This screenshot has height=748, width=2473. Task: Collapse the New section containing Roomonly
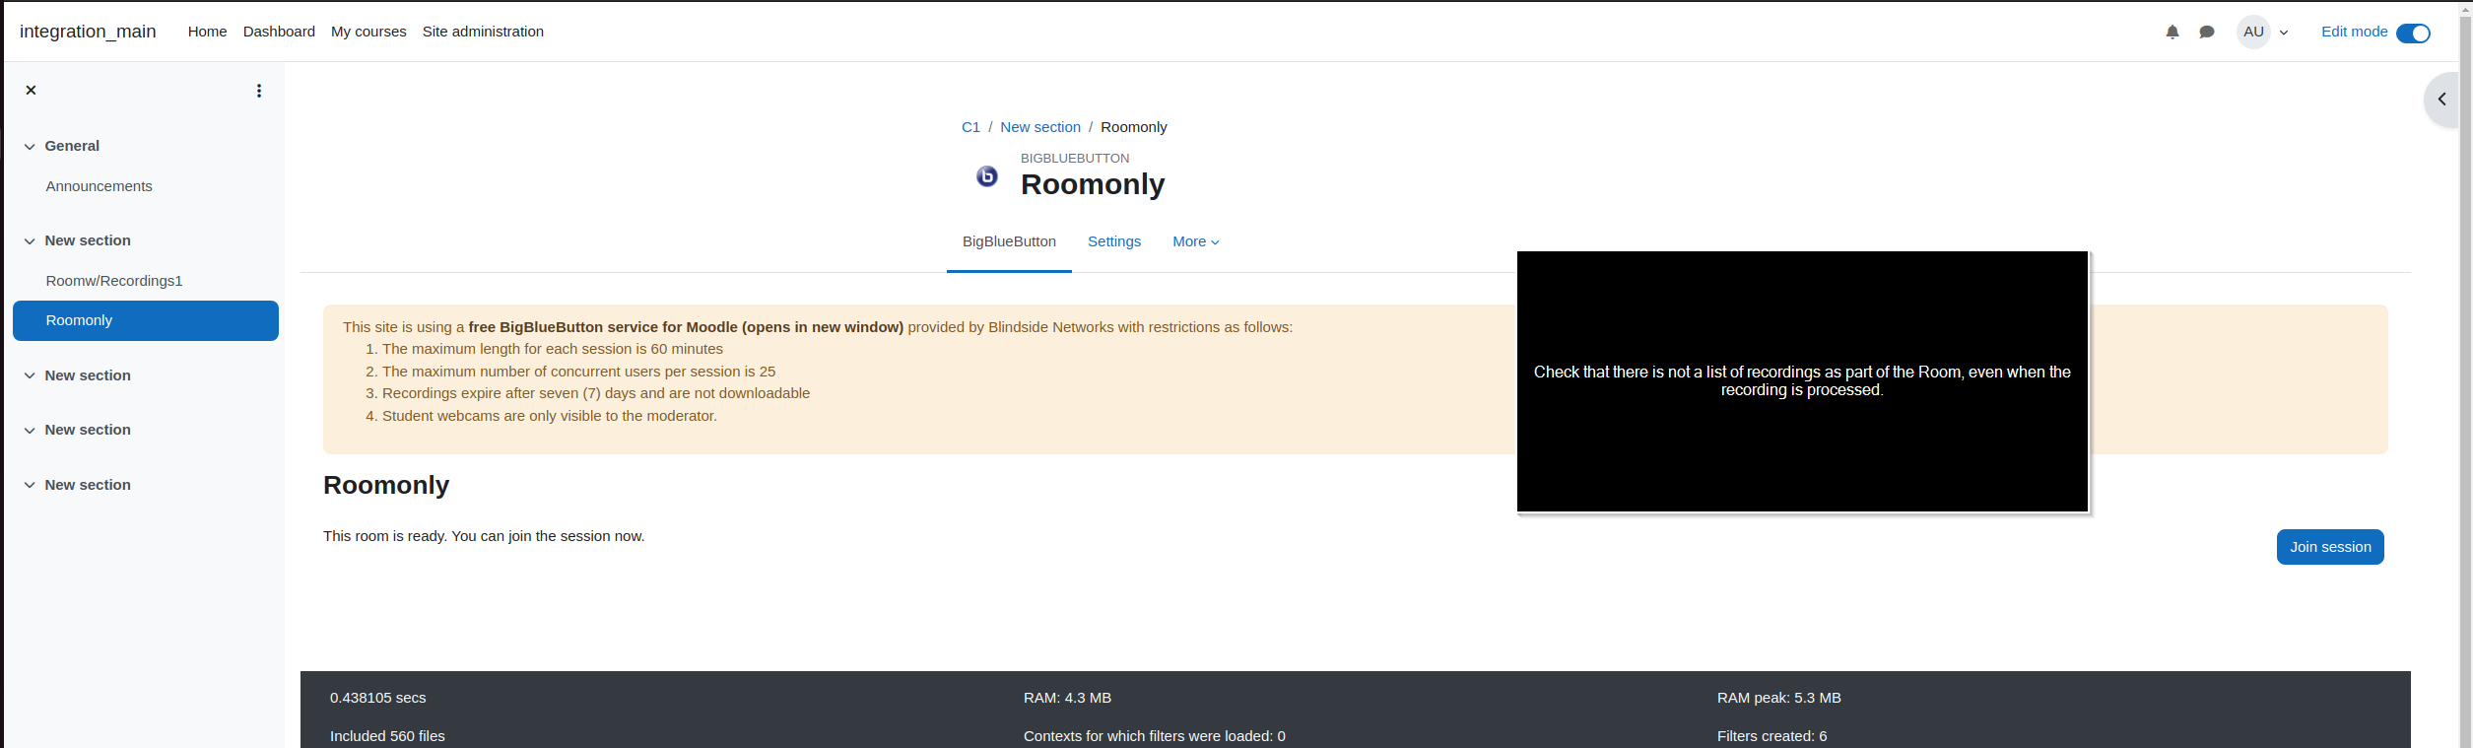(x=30, y=240)
